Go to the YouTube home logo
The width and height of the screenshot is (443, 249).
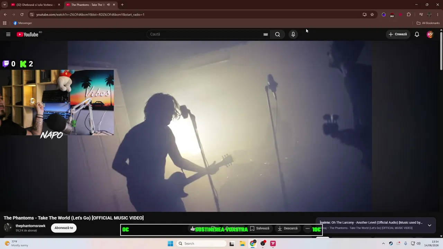(x=27, y=34)
